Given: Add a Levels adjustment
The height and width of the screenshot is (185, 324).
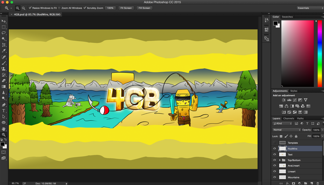Looking at the screenshot, I should click(x=289, y=100).
